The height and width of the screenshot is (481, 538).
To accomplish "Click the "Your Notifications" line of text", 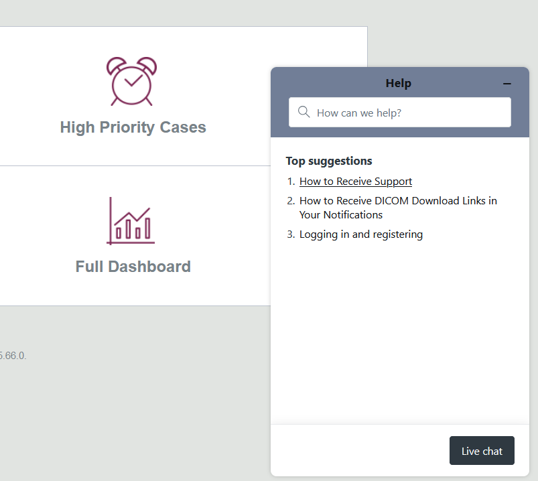I will 340,215.
